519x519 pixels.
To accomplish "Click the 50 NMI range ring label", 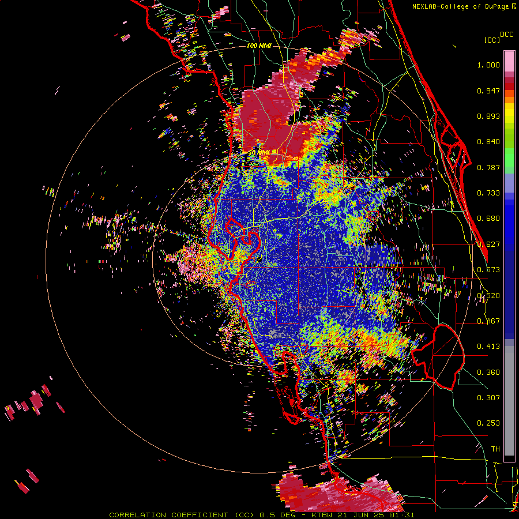I will click(259, 152).
